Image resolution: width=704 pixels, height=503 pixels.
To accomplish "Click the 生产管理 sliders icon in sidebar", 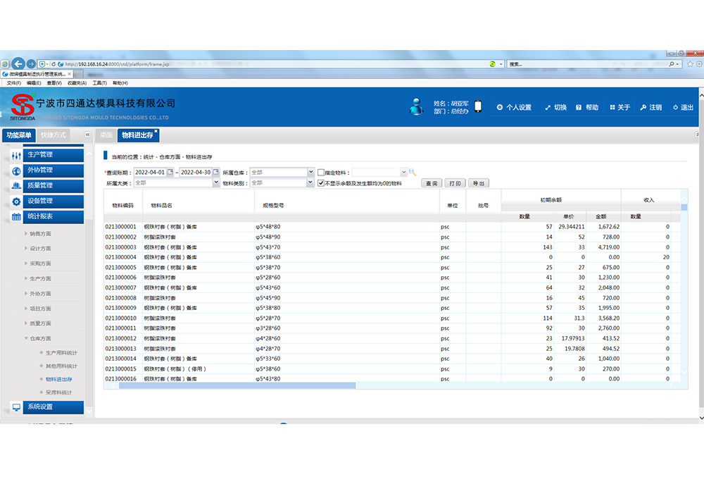I will tap(16, 154).
